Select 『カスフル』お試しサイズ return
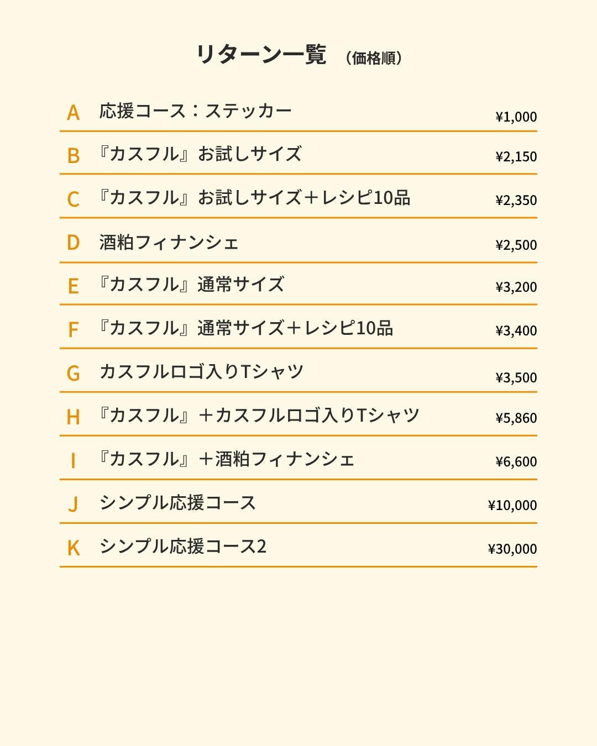597x746 pixels. pyautogui.click(x=200, y=154)
